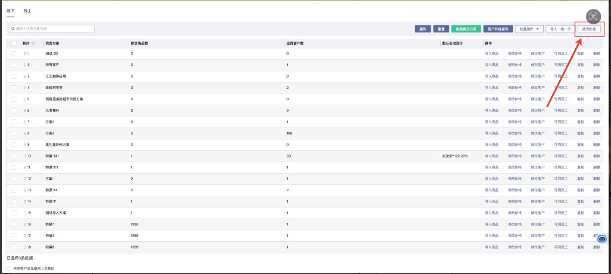Enable 所有客户优先使用上次售价 checkbox
This screenshot has width=611, height=274.
coord(9,268)
